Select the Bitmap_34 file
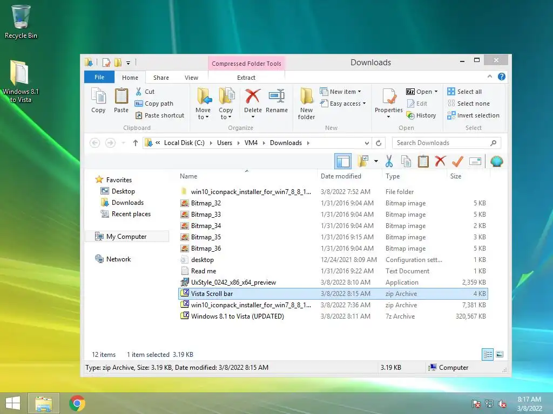The width and height of the screenshot is (553, 414). click(x=333, y=226)
